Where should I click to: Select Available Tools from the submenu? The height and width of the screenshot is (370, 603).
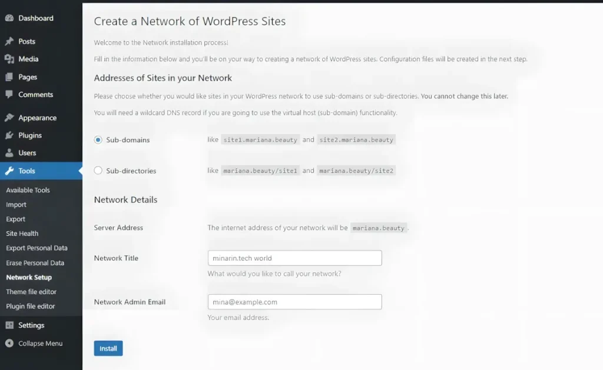[26, 189]
